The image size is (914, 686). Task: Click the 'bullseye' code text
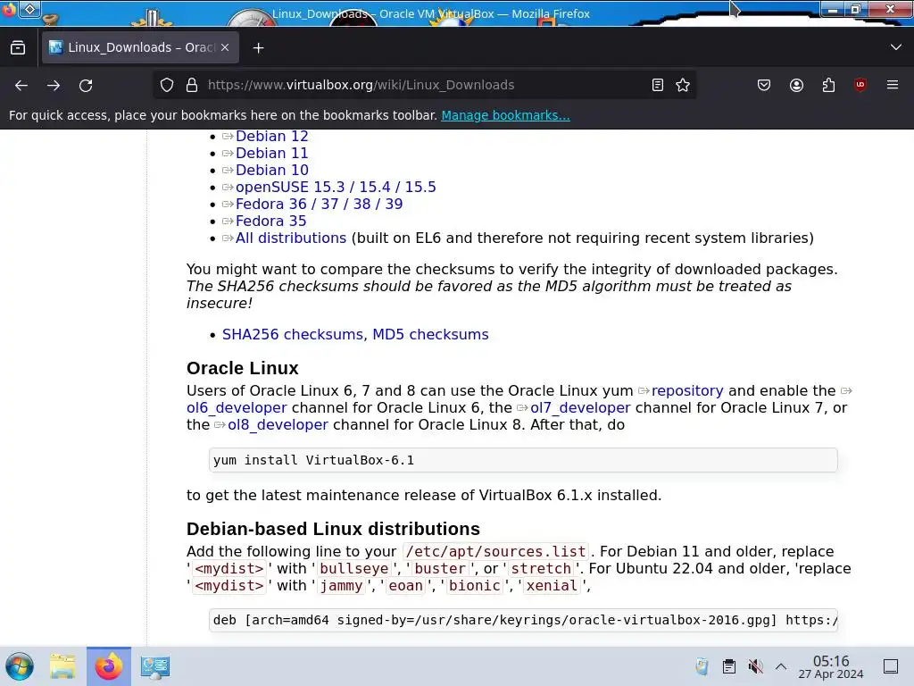[353, 569]
